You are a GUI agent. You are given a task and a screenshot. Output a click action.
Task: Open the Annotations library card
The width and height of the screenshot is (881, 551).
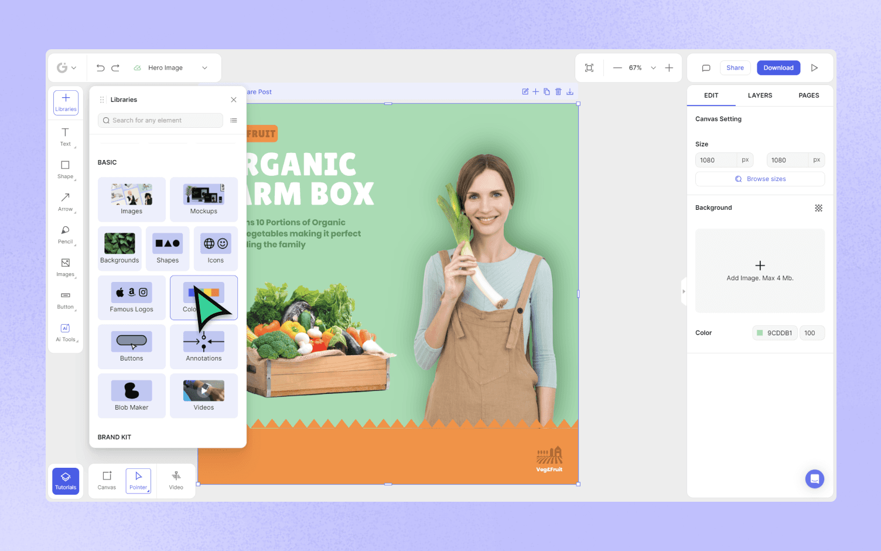[204, 347]
